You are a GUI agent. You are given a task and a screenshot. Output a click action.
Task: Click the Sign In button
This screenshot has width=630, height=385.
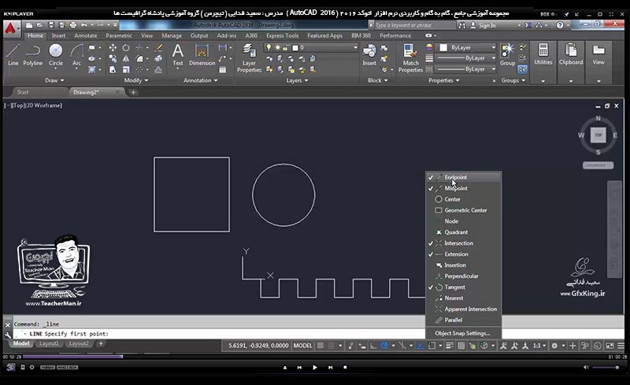click(x=484, y=25)
